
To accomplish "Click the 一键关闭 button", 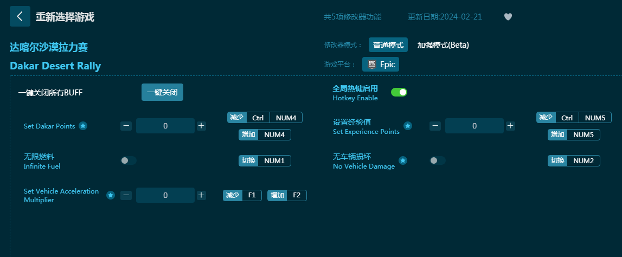I will (x=162, y=92).
